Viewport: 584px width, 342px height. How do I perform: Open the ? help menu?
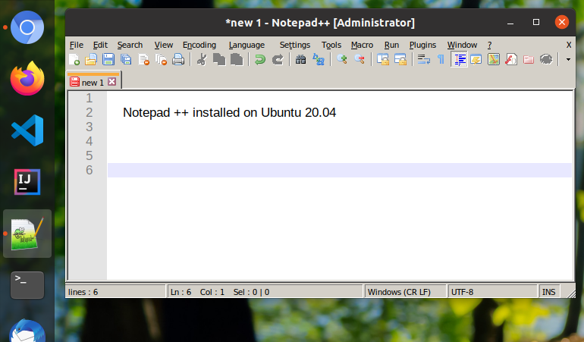[489, 45]
